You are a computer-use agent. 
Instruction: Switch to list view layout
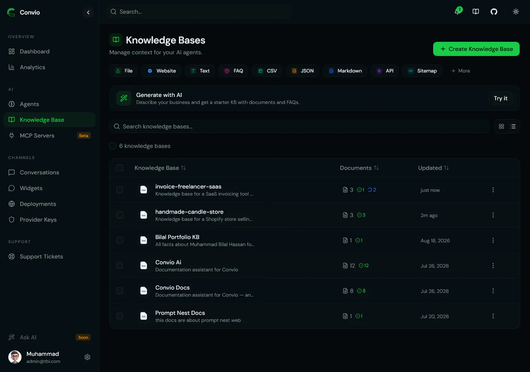tap(513, 126)
